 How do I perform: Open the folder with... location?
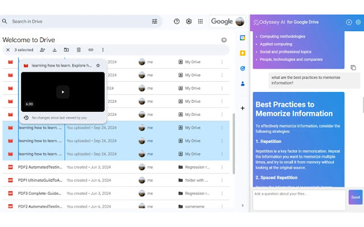pos(193,180)
